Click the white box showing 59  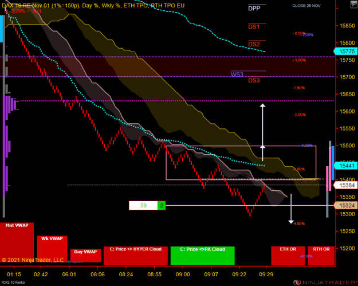[x=143, y=205]
